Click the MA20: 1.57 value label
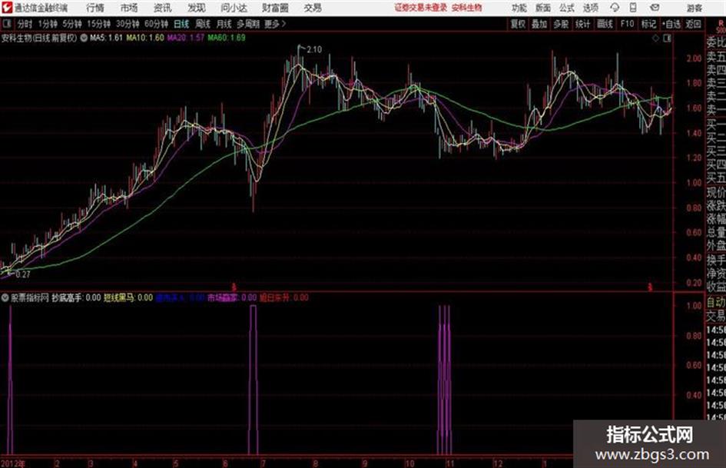Viewport: 726px width, 468px height. [x=186, y=38]
